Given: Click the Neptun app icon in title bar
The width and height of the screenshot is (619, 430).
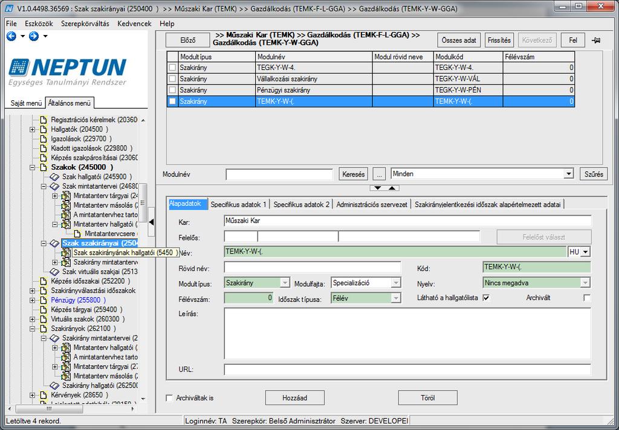Looking at the screenshot, I should pos(9,8).
